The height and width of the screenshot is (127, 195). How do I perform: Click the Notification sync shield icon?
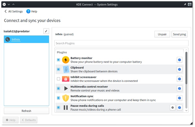coord(66,98)
